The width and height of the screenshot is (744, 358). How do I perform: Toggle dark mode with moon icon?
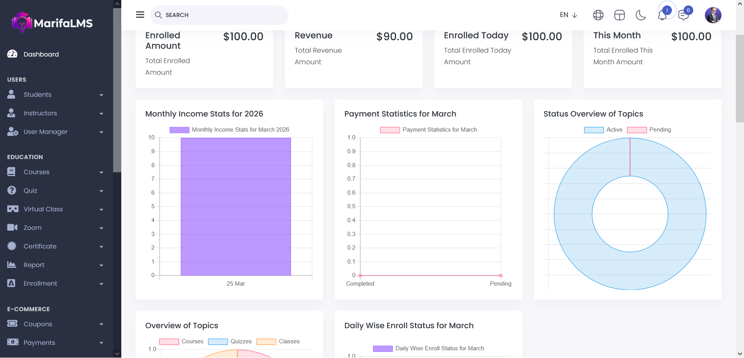641,15
